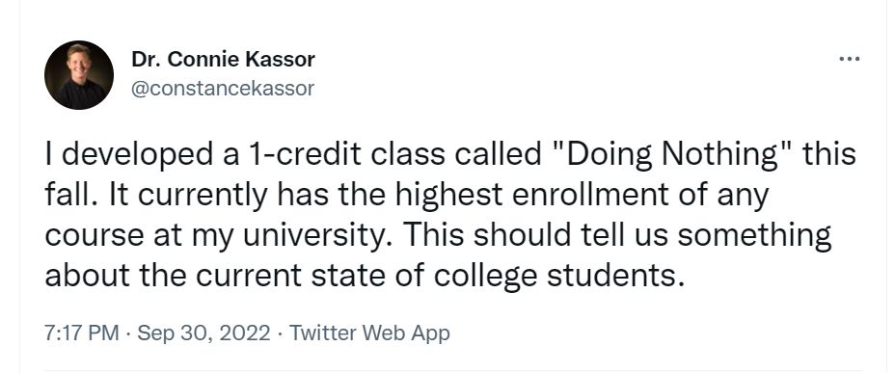Click Dr. Connie Kassor's profile picture
Image resolution: width=894 pixels, height=373 pixels.
click(x=79, y=74)
